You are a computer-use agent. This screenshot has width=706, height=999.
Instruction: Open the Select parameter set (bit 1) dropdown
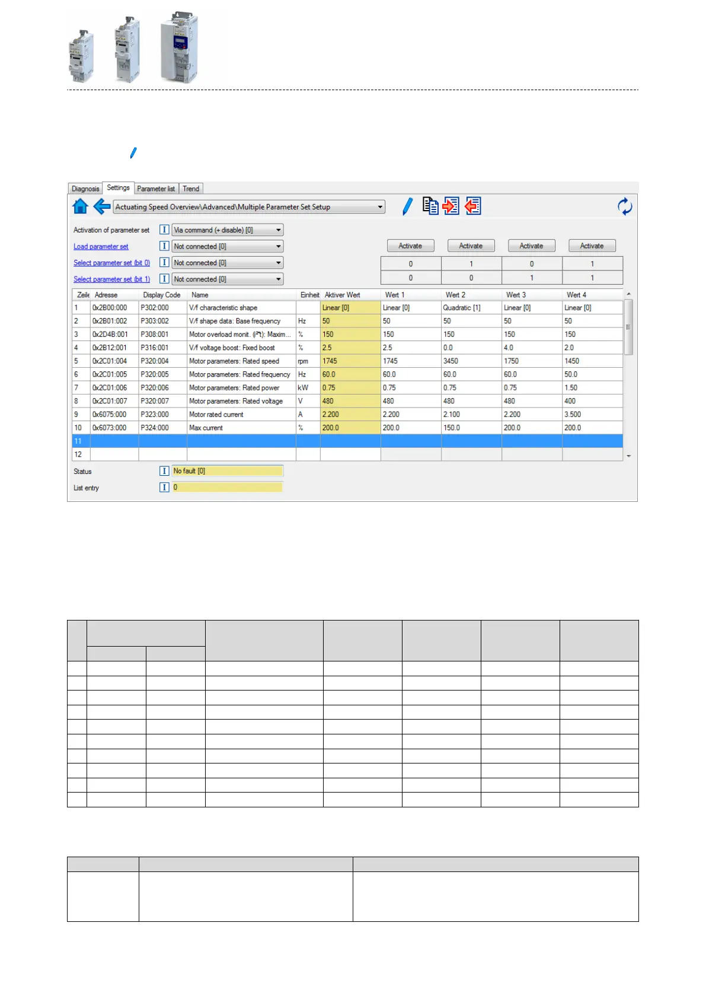(227, 279)
